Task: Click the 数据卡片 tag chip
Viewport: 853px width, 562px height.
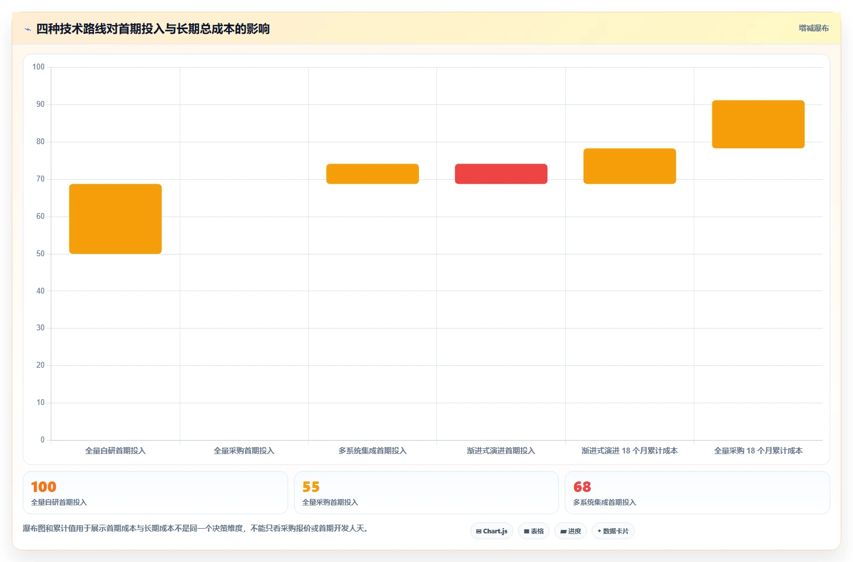Action: [x=613, y=531]
